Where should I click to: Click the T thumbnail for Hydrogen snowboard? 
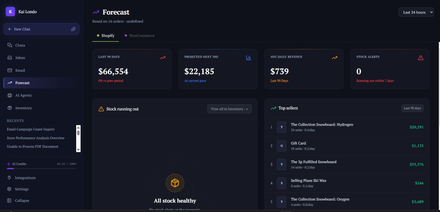[282, 127]
